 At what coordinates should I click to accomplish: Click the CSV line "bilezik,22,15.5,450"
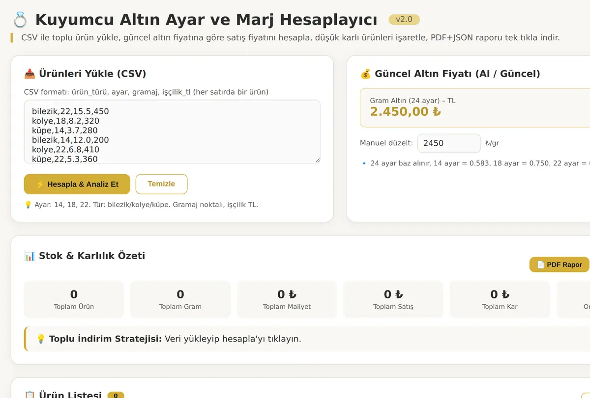70,111
